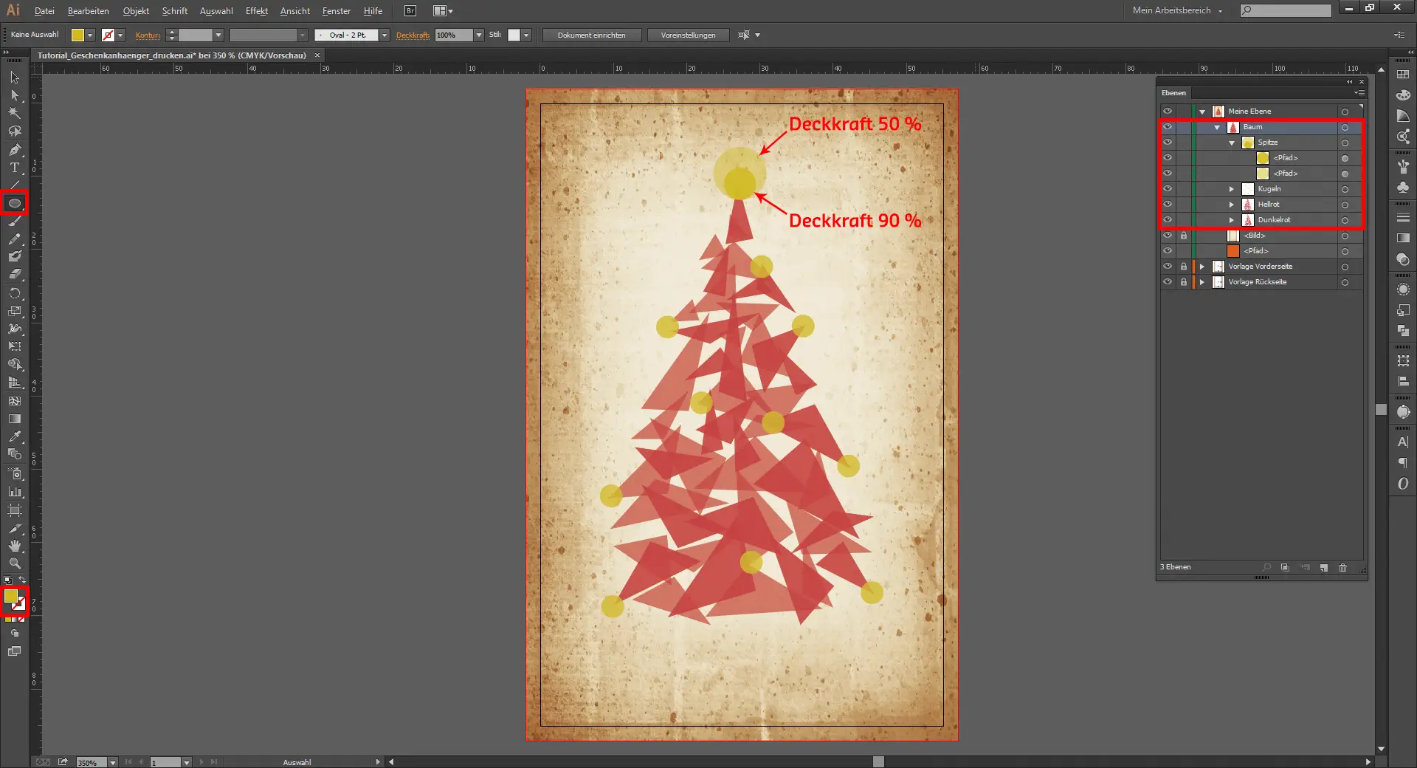Image resolution: width=1417 pixels, height=768 pixels.
Task: Activate the Magic Wand tool
Action: (15, 113)
